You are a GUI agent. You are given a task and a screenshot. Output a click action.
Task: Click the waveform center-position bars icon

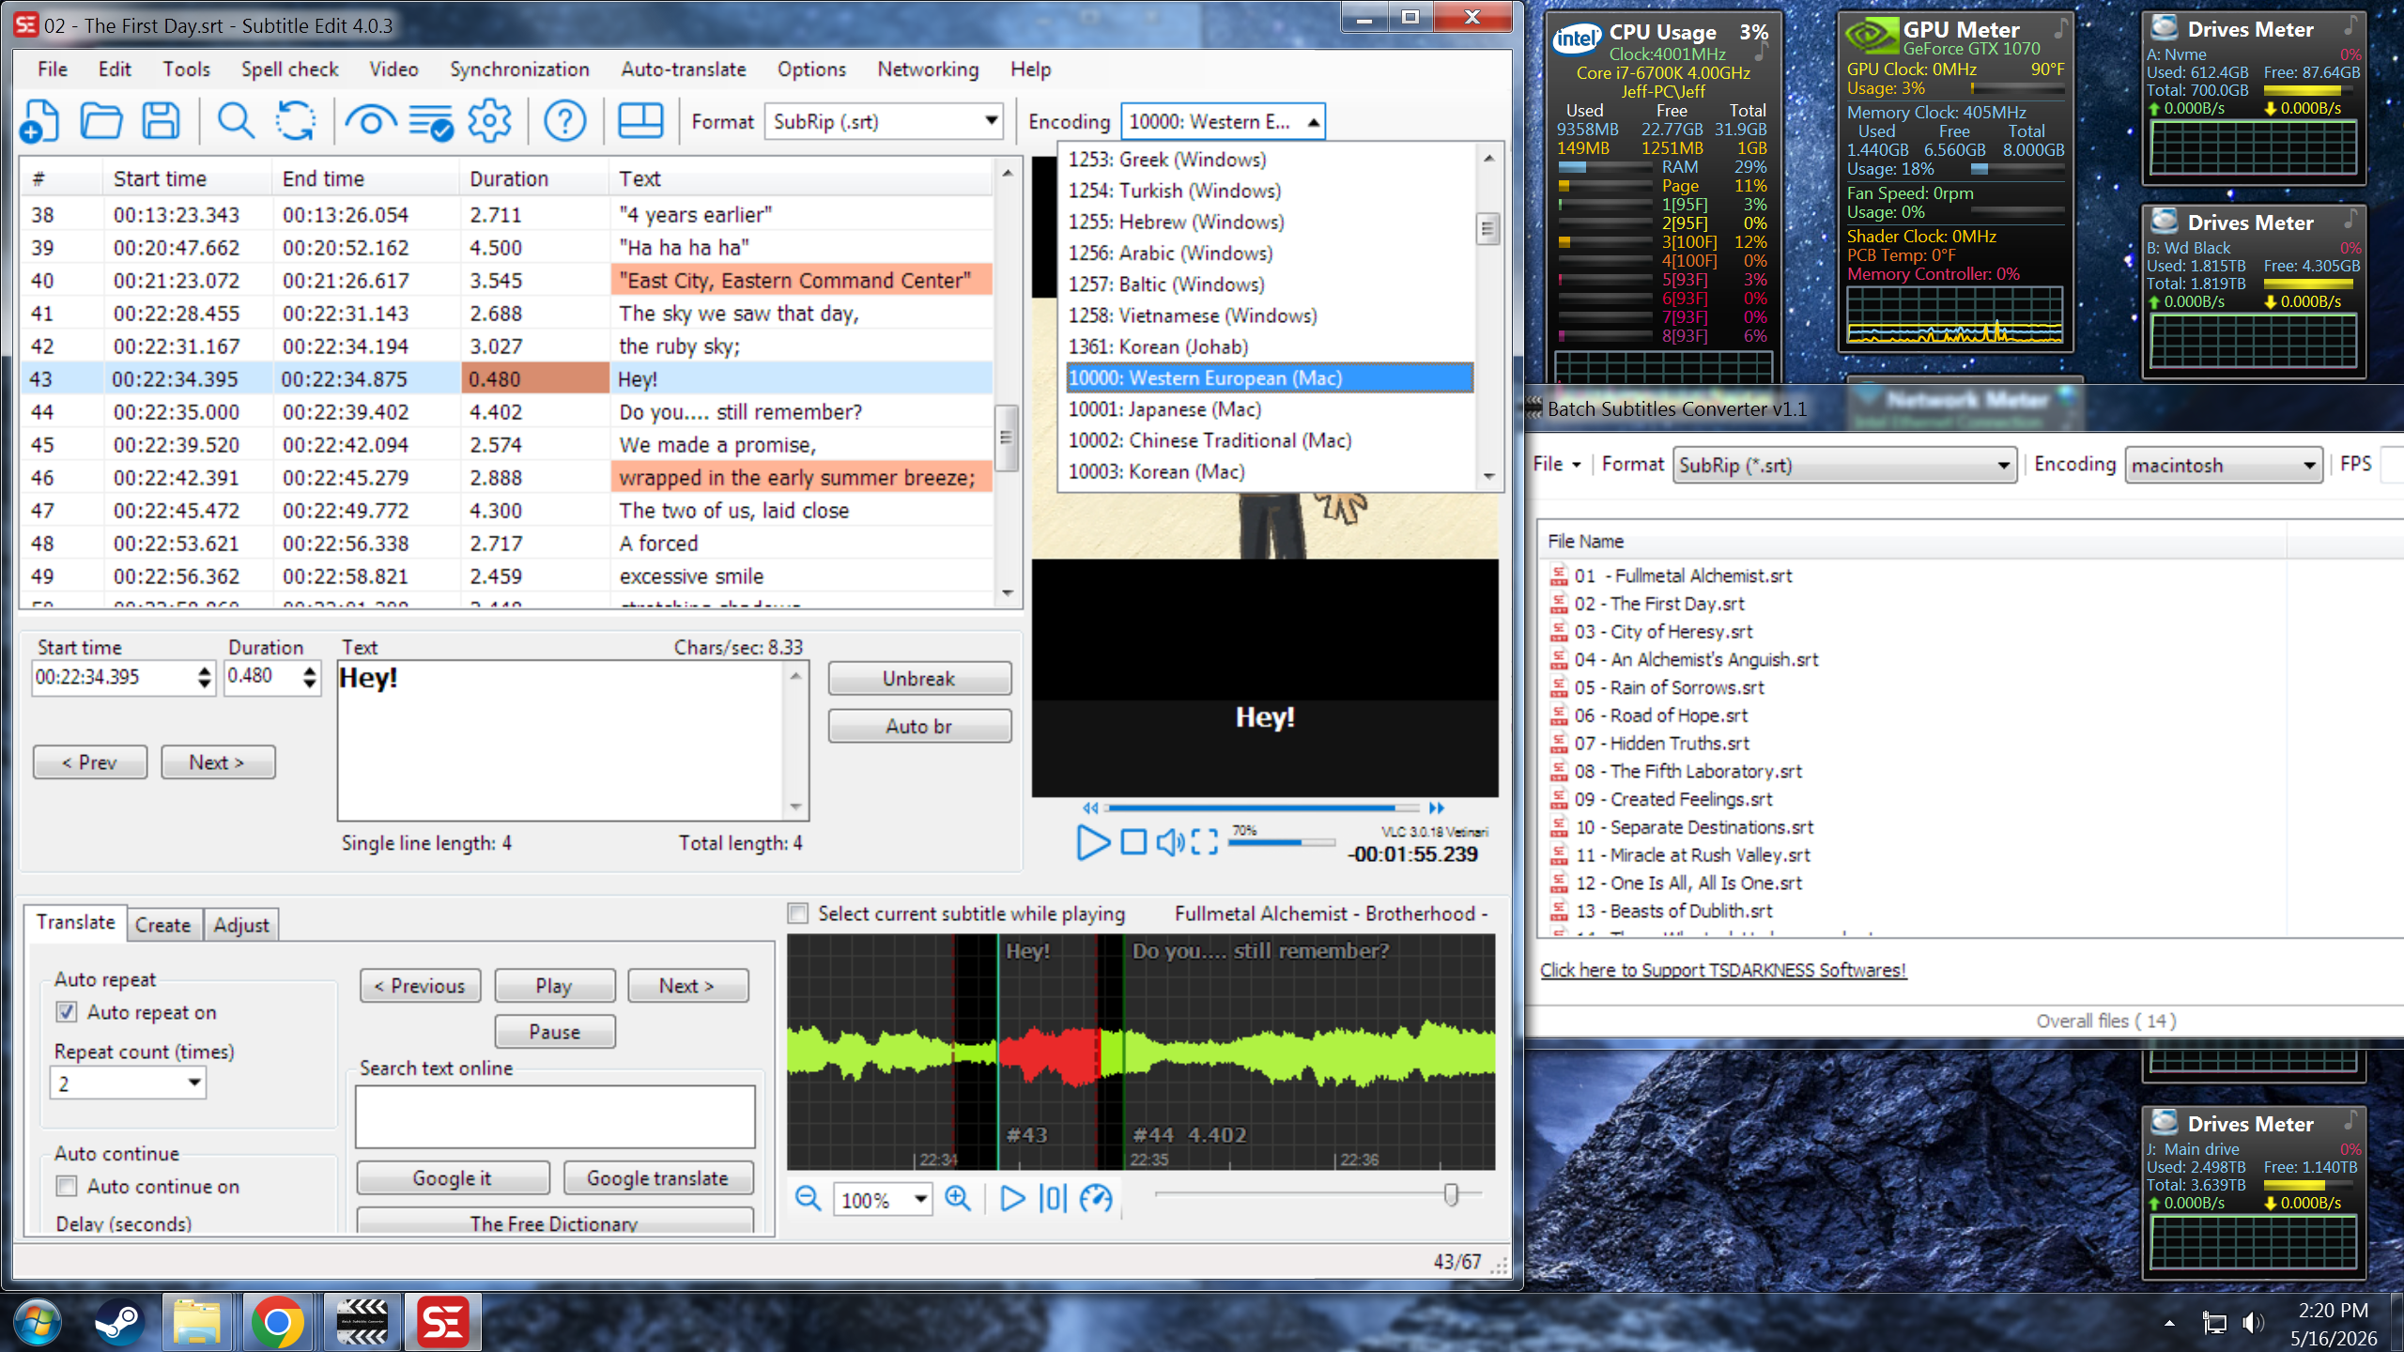tap(1054, 1199)
